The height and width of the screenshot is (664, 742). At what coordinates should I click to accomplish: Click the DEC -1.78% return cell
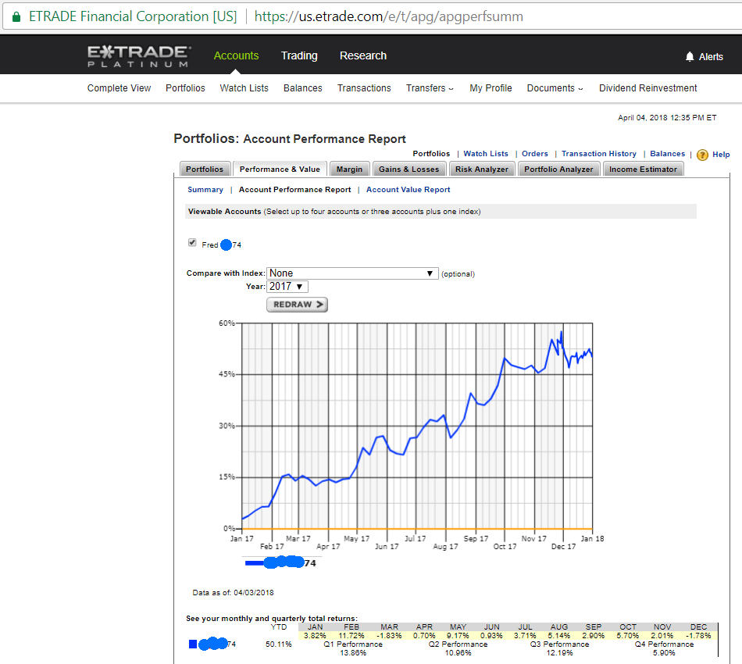tap(698, 636)
